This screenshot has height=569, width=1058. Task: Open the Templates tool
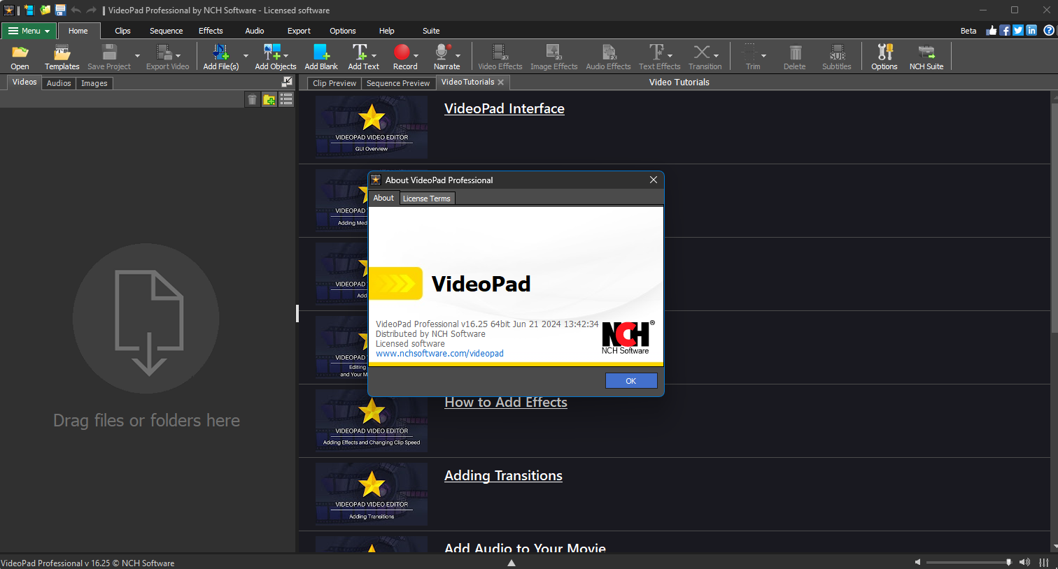tap(62, 57)
